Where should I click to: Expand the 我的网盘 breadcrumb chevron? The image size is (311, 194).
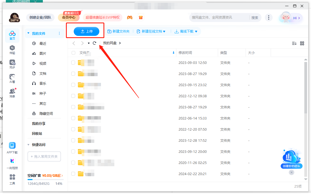[120, 43]
